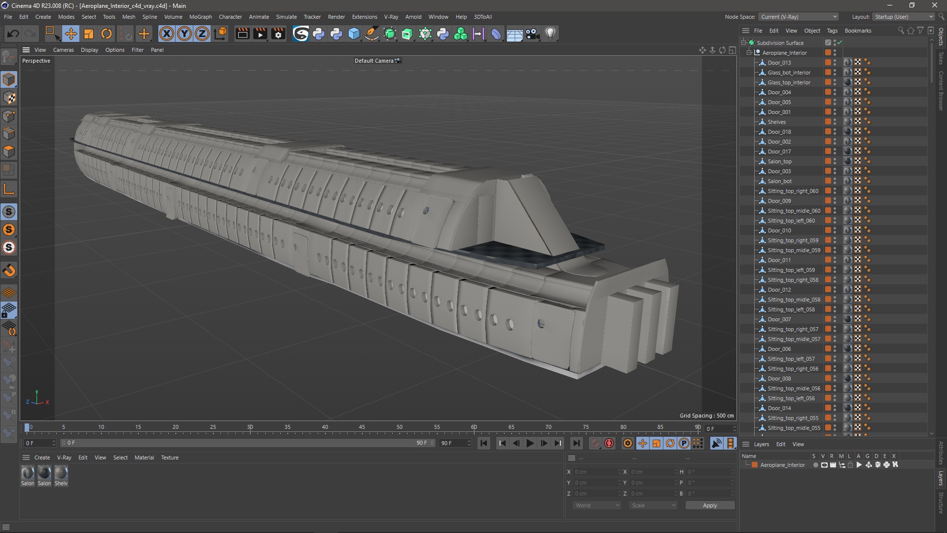Enable Model mode in left palette

coord(9,79)
